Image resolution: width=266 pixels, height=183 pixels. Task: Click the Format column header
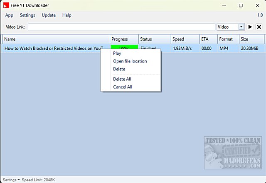coord(228,39)
